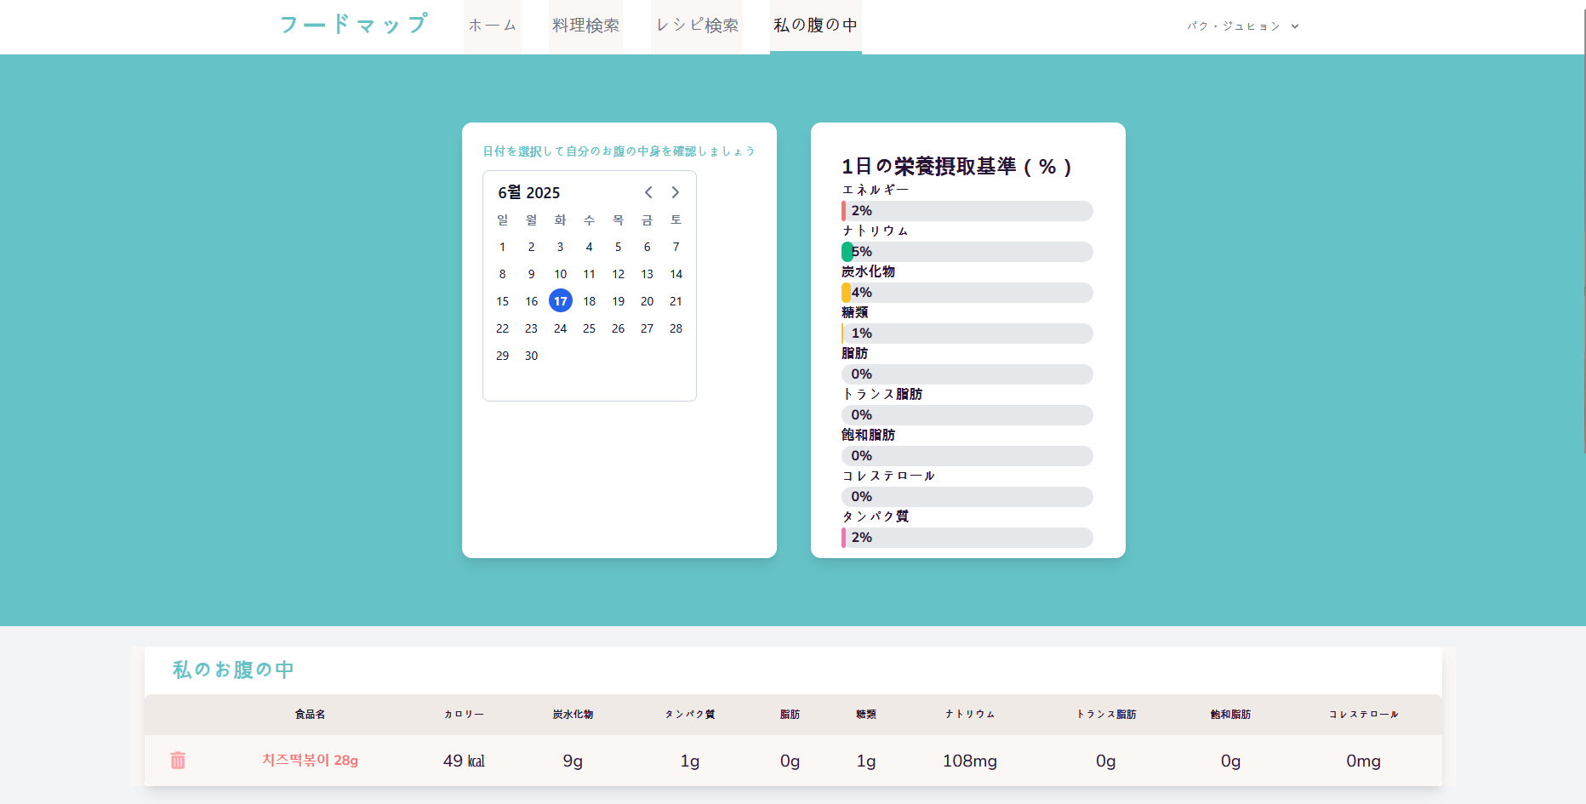Select June 18 in the calendar
The height and width of the screenshot is (804, 1586).
590,301
